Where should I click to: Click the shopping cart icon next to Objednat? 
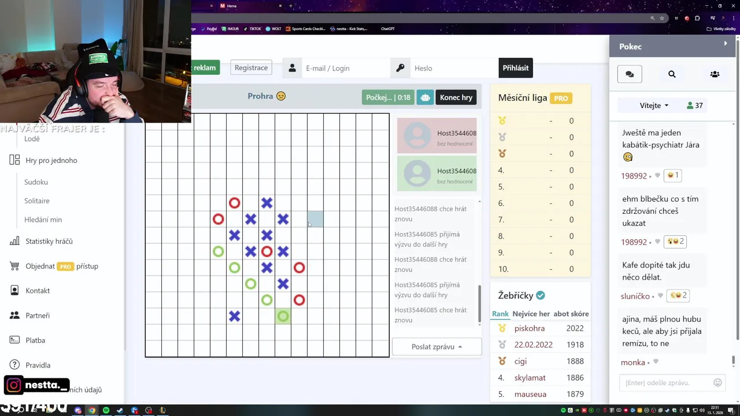pos(14,266)
